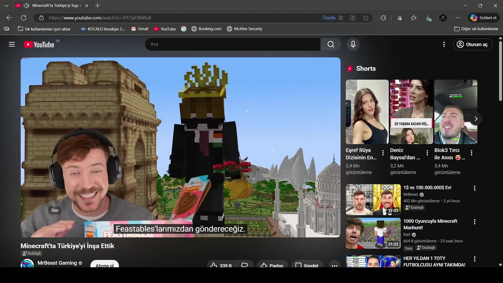Open Sık kullanılanları içeri aktar bookmark
Viewport: 503px width, 283px height.
44,29
